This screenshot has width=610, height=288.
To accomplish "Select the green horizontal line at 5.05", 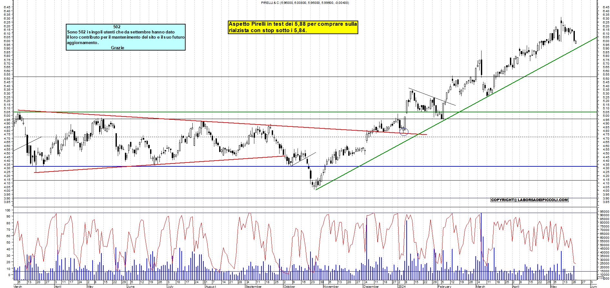I will pyautogui.click(x=305, y=112).
